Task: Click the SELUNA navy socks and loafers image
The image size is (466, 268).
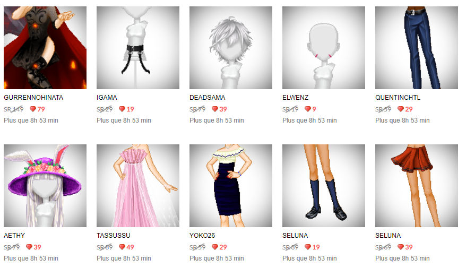Action: click(x=324, y=186)
